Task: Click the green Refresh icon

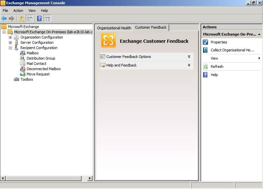Action: [x=205, y=67]
